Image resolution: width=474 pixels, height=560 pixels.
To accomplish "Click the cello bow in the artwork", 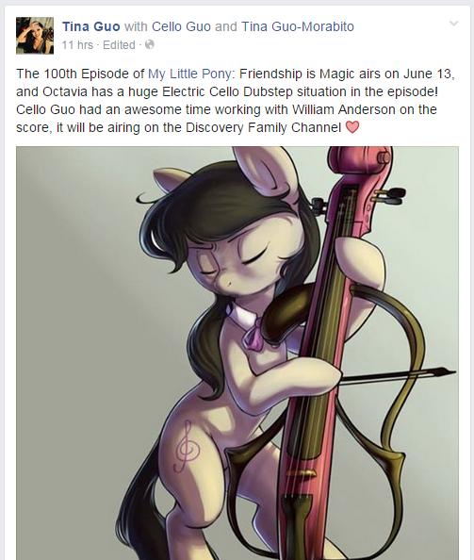I will point(396,374).
